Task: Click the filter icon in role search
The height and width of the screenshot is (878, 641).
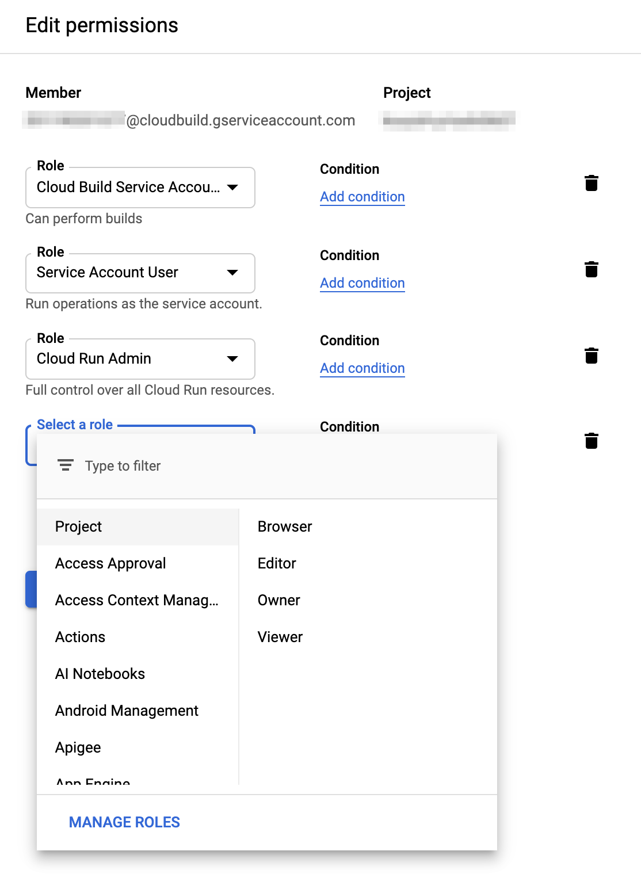Action: tap(66, 465)
